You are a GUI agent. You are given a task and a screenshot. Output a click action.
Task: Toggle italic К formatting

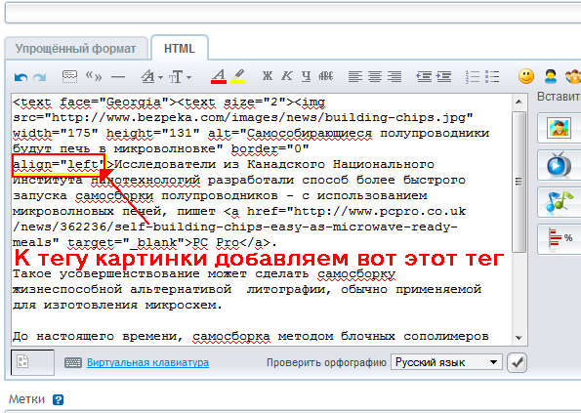click(286, 76)
